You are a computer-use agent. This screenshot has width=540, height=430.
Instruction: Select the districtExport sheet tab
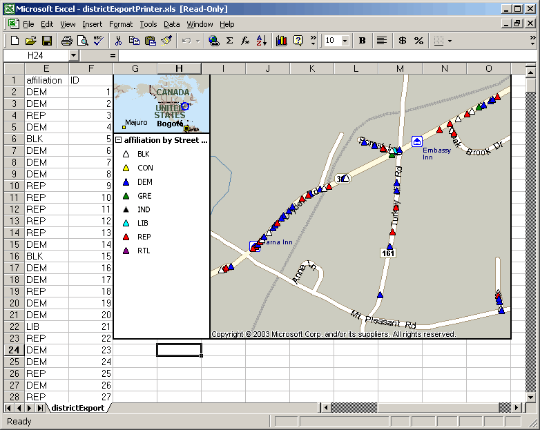pos(77,408)
